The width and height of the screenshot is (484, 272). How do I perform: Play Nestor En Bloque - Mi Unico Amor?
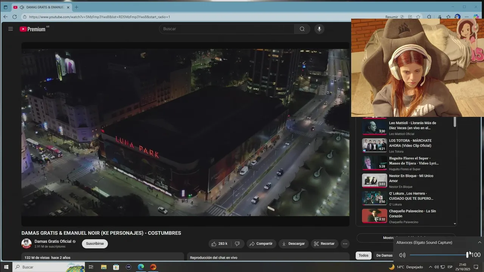pyautogui.click(x=408, y=181)
